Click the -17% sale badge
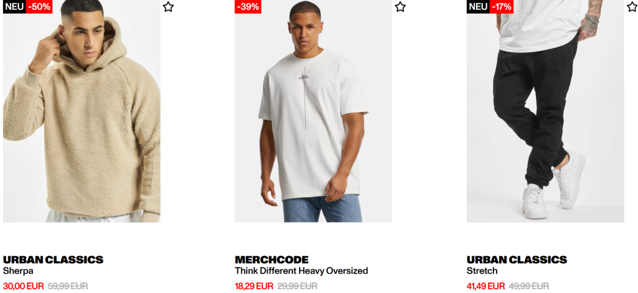 point(502,6)
